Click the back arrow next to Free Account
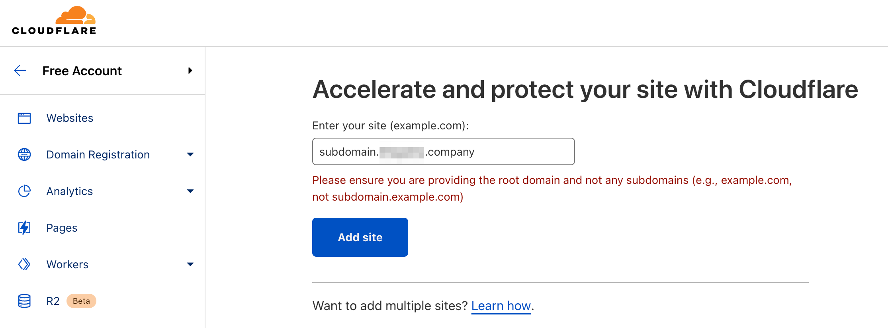This screenshot has height=328, width=888. (x=20, y=70)
